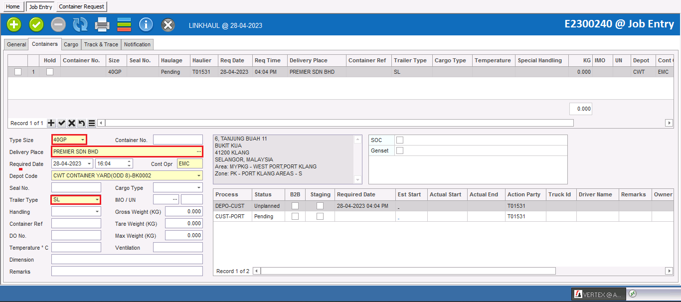Toggle the Genset checkbox
Viewport: 681px width, 302px height.
point(400,151)
